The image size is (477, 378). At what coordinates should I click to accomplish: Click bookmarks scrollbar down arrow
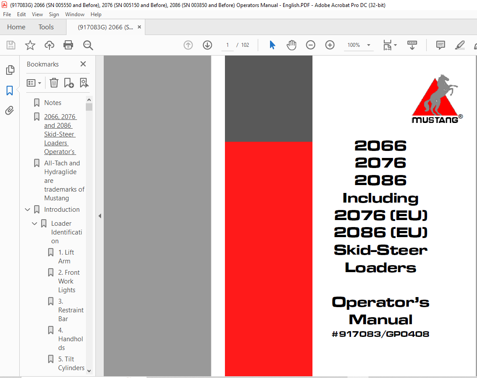click(89, 371)
